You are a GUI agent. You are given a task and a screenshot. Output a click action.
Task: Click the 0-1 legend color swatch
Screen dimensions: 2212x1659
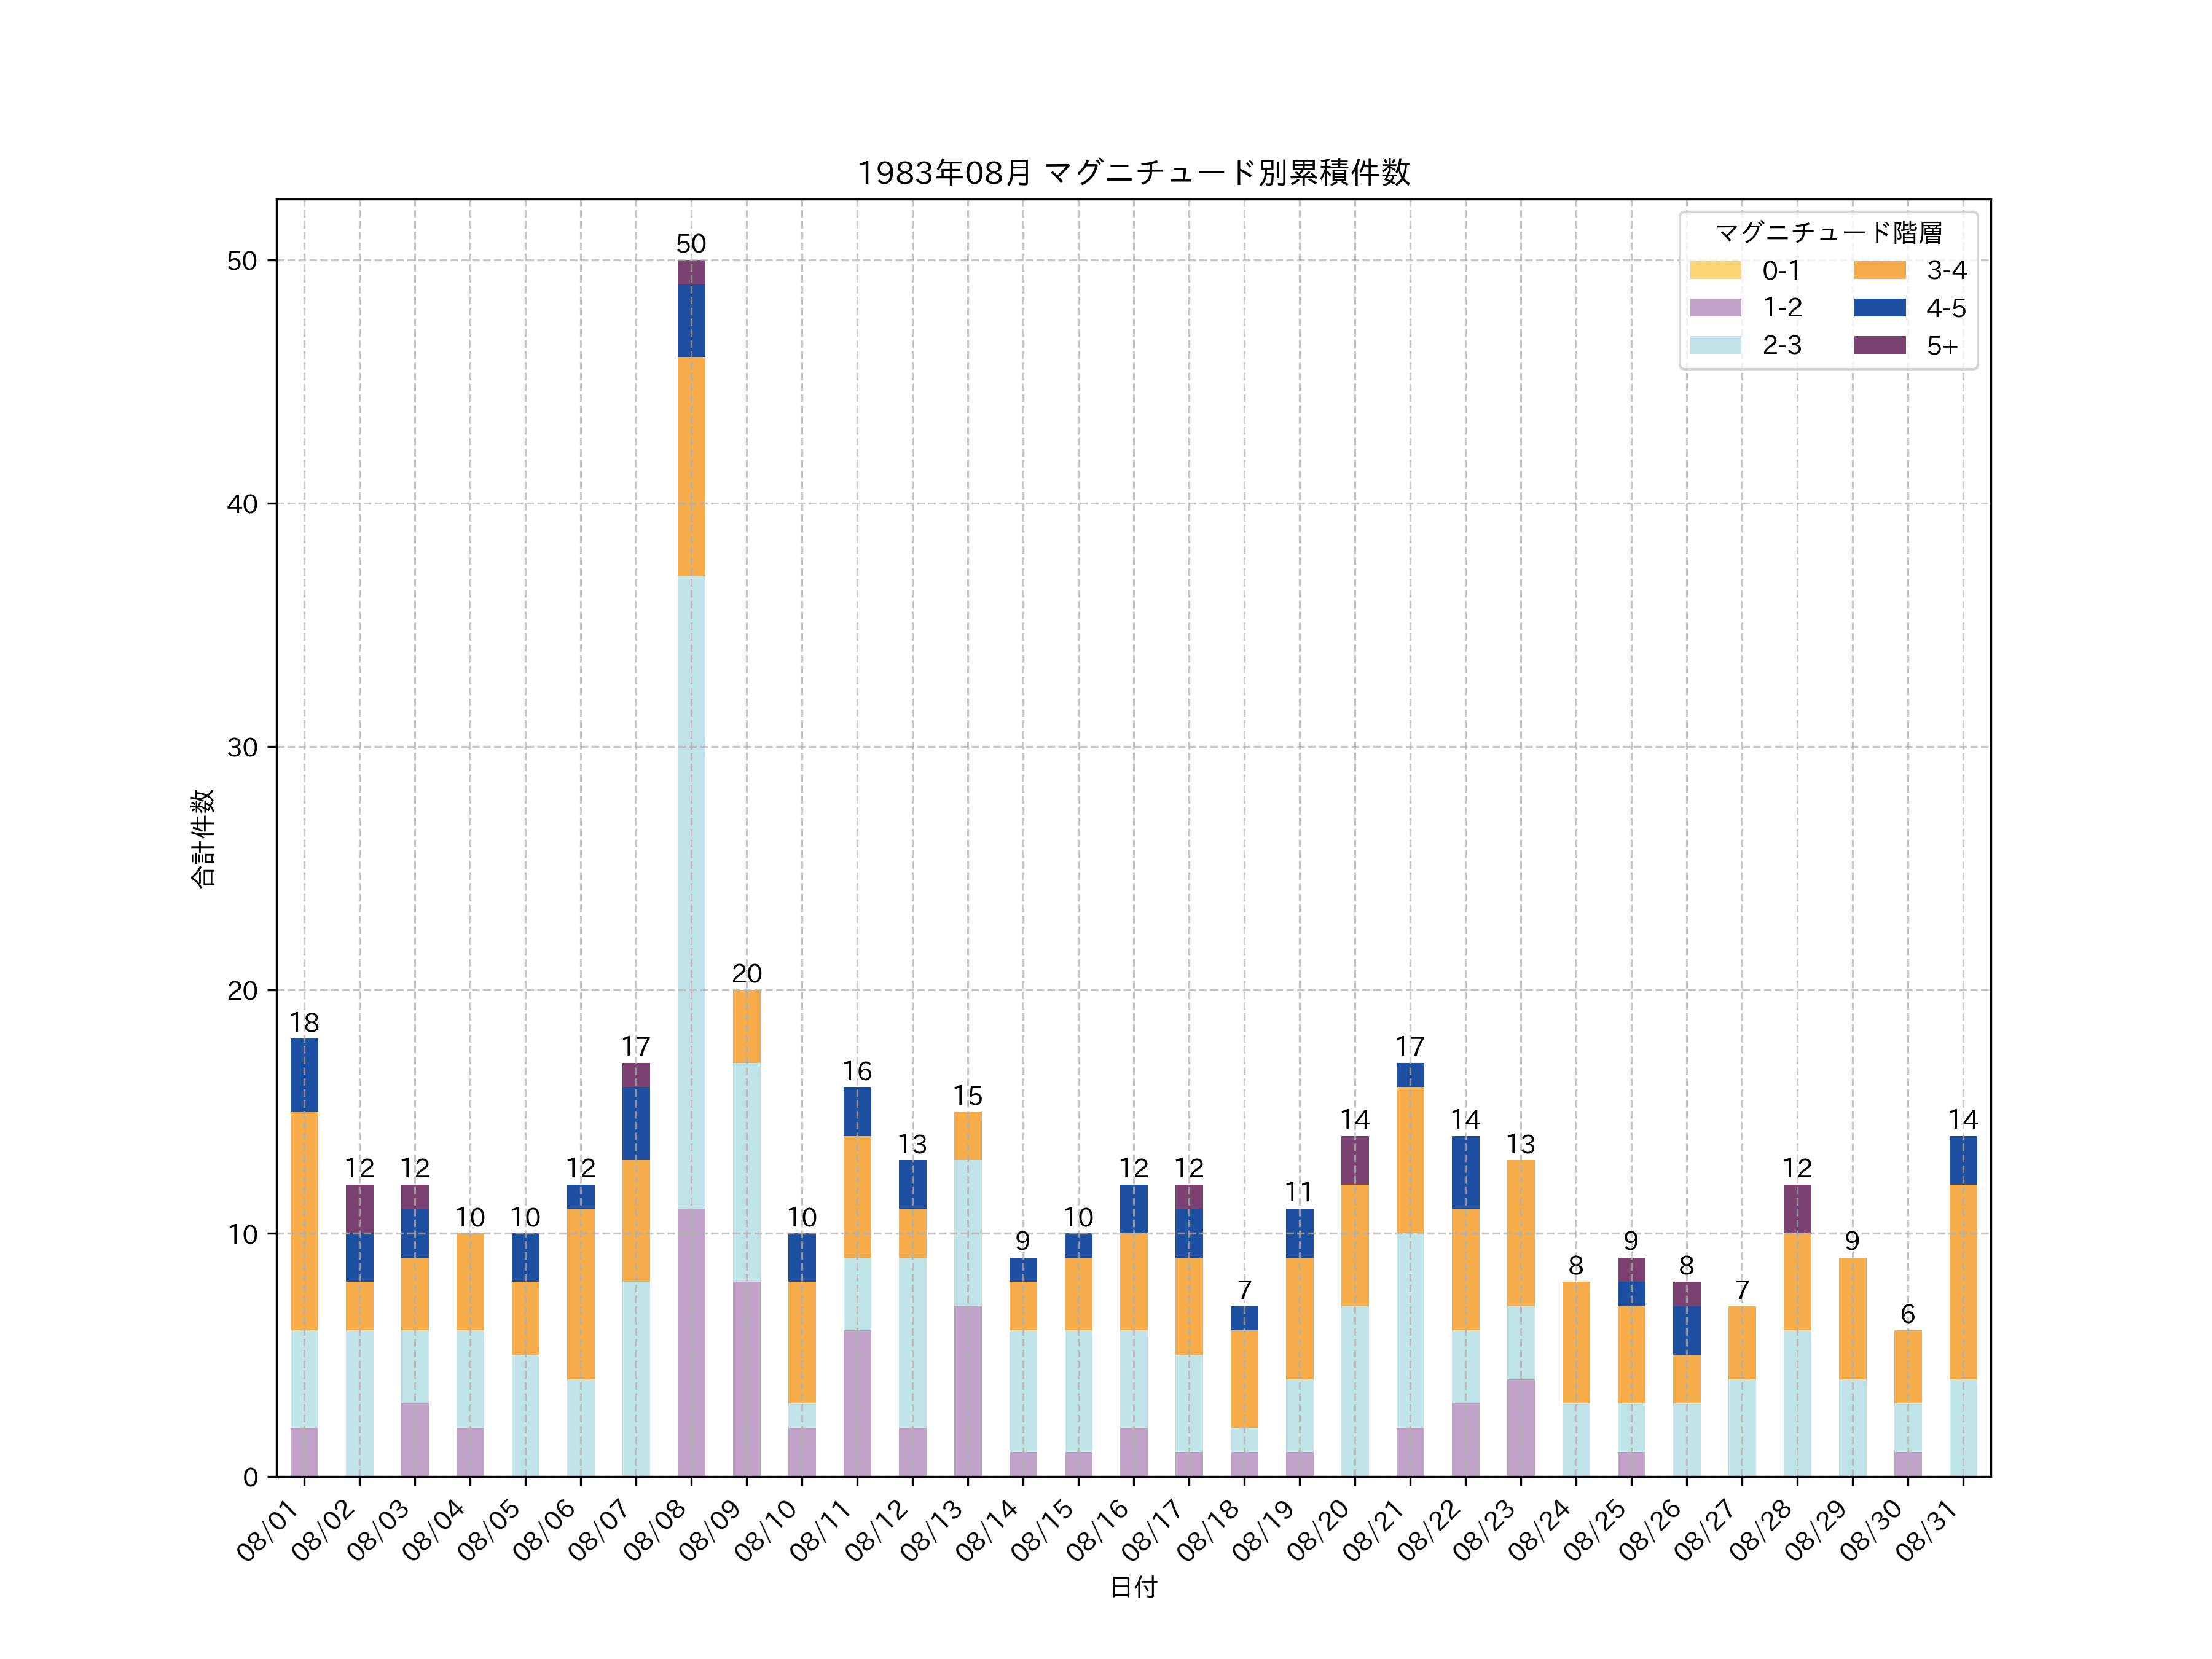[x=1715, y=270]
